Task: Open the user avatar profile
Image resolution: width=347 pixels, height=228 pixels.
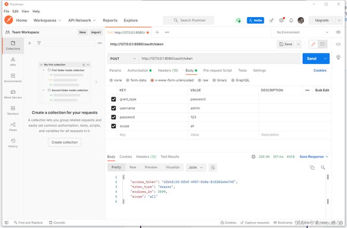Action: tap(301, 20)
